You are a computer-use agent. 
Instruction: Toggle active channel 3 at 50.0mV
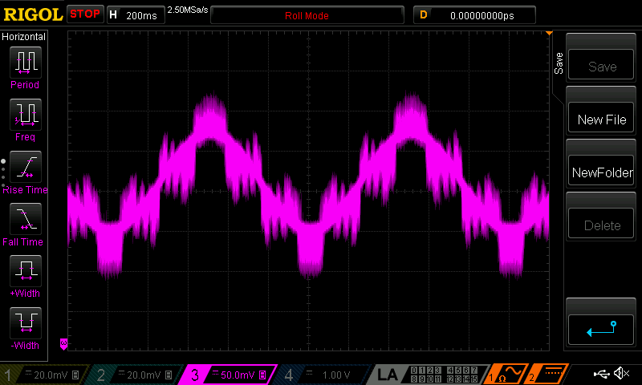[230, 375]
